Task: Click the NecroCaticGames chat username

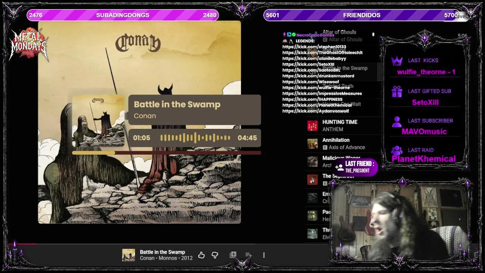Action: click(x=315, y=35)
